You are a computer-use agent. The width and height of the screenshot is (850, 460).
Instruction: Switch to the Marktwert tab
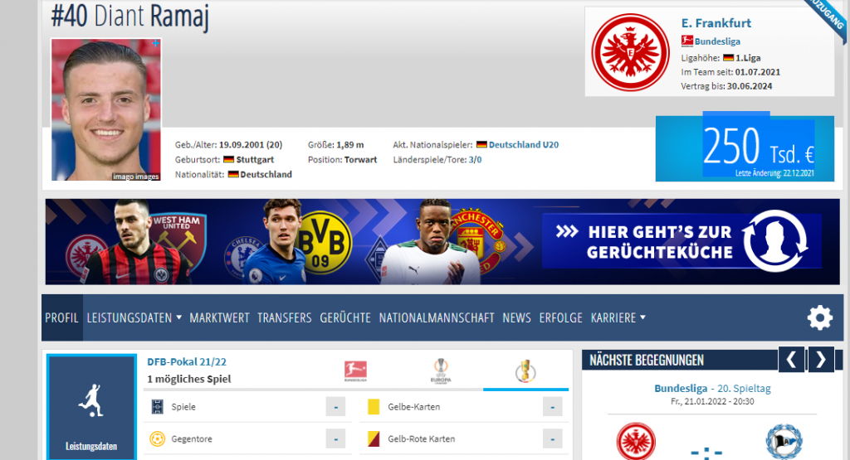pos(219,317)
